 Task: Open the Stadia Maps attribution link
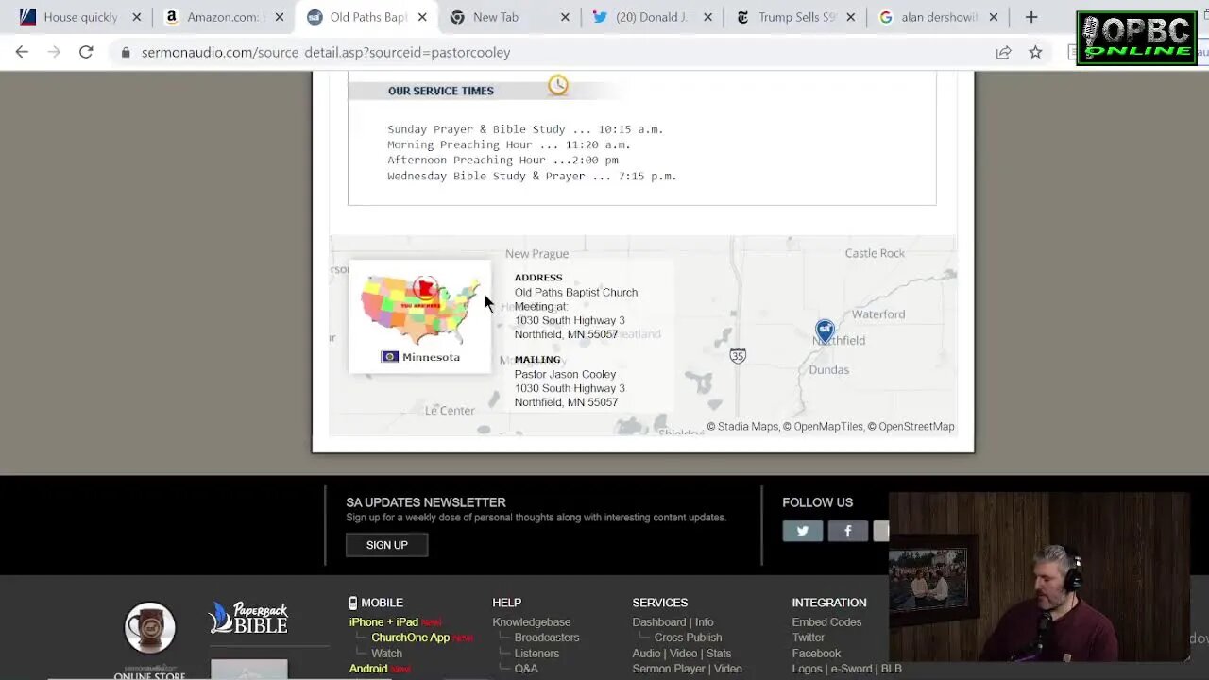[x=742, y=427]
